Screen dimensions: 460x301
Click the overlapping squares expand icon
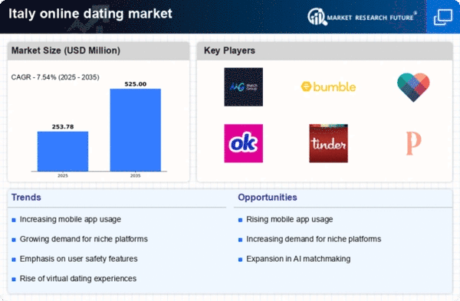click(443, 17)
